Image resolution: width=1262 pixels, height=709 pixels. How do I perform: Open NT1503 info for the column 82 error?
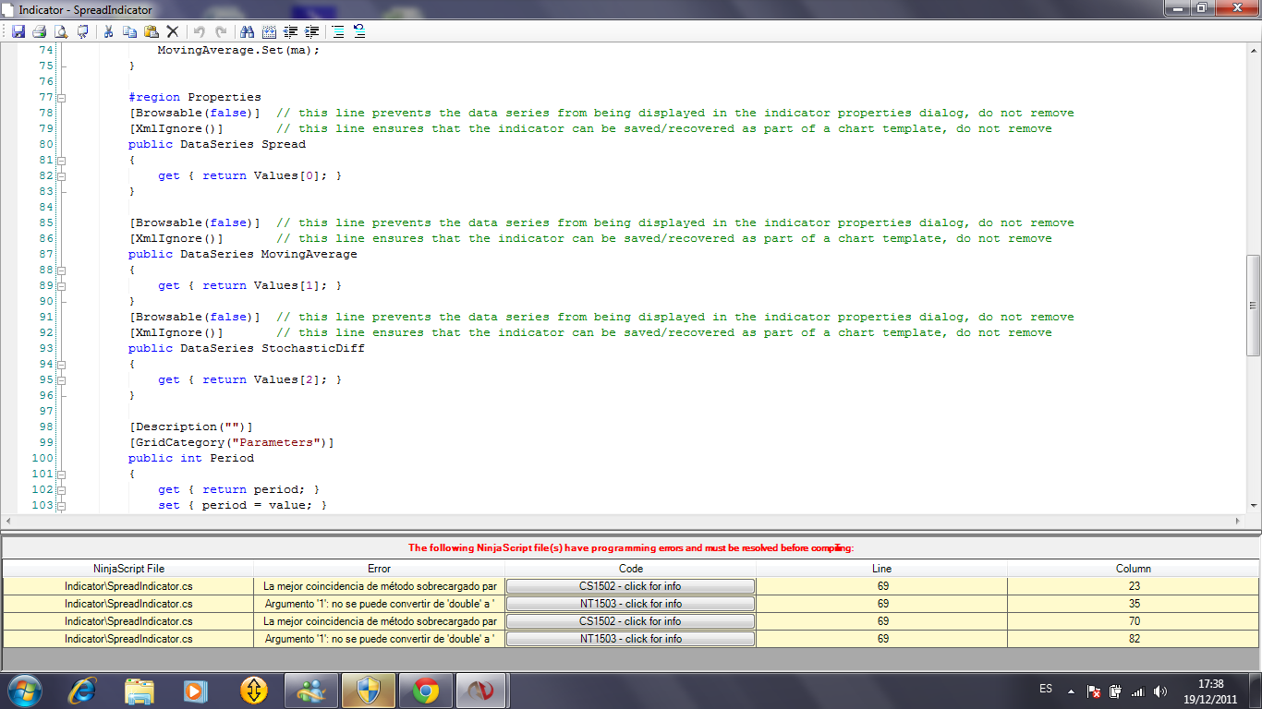[631, 639]
